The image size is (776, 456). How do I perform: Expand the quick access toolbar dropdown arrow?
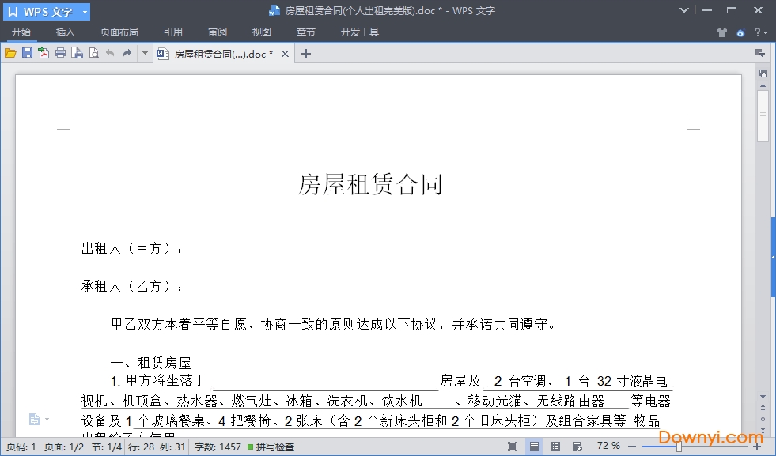click(x=145, y=54)
